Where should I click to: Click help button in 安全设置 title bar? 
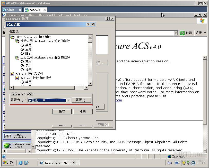88,24
